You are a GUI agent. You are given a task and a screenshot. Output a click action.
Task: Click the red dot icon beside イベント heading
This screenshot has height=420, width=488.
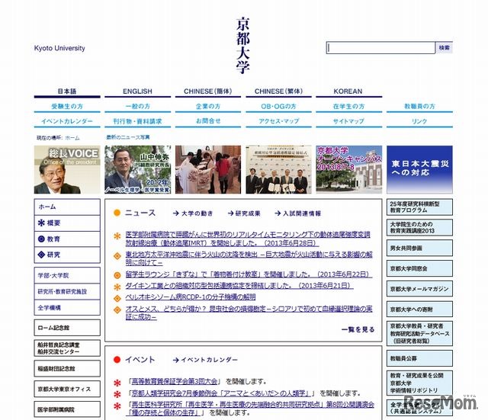[117, 360]
